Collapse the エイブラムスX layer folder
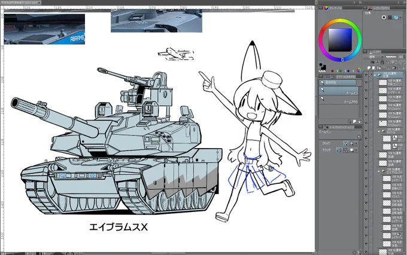This screenshot has height=255, width=407. point(379,171)
